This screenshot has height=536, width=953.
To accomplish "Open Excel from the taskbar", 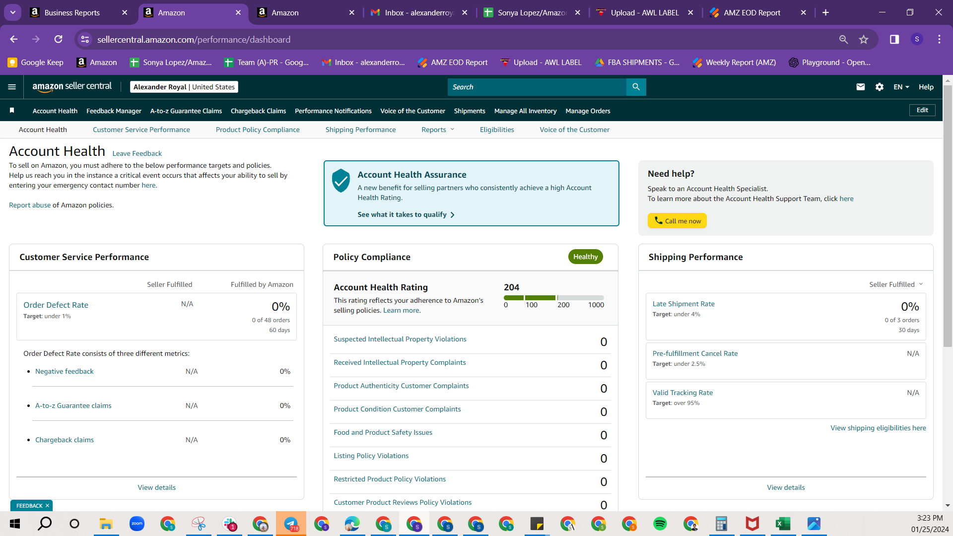I will pyautogui.click(x=783, y=524).
